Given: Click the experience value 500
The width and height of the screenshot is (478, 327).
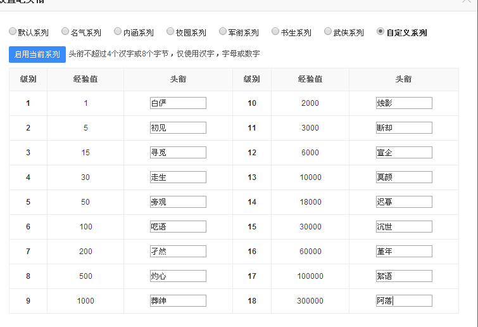Looking at the screenshot, I should coord(85,276).
